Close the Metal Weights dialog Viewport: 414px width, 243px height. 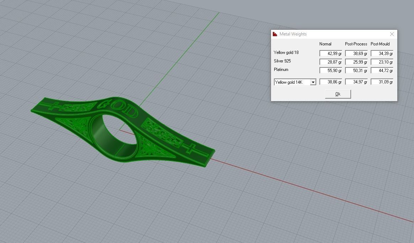(x=392, y=34)
